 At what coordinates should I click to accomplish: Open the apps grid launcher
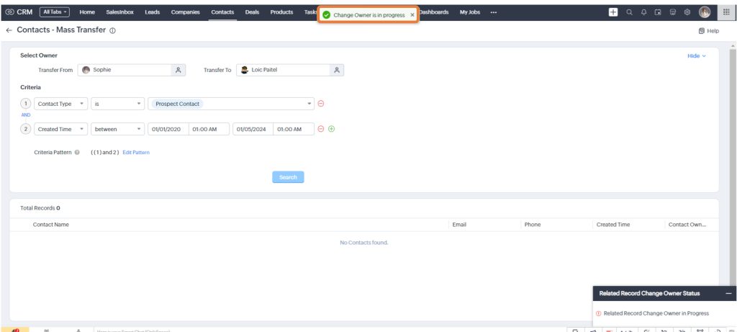tap(726, 12)
